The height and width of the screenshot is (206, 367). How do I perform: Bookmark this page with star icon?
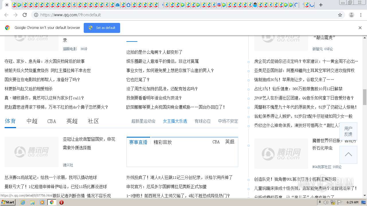340,15
